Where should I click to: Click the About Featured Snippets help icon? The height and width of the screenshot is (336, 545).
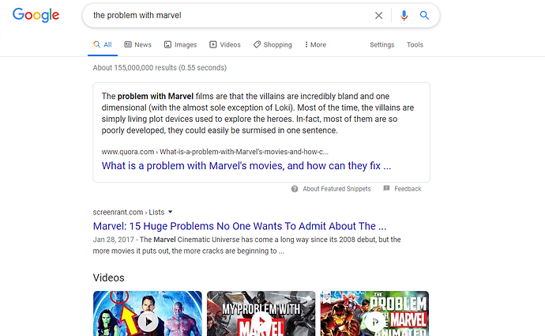point(295,189)
